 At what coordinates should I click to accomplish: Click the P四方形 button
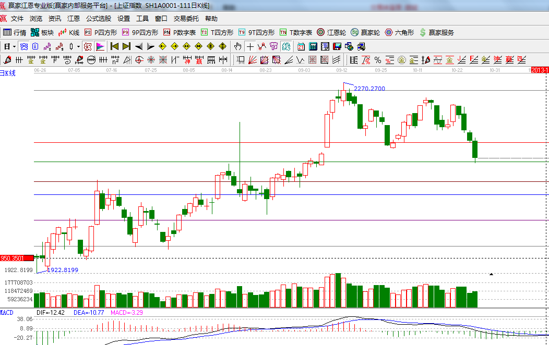pyautogui.click(x=101, y=32)
